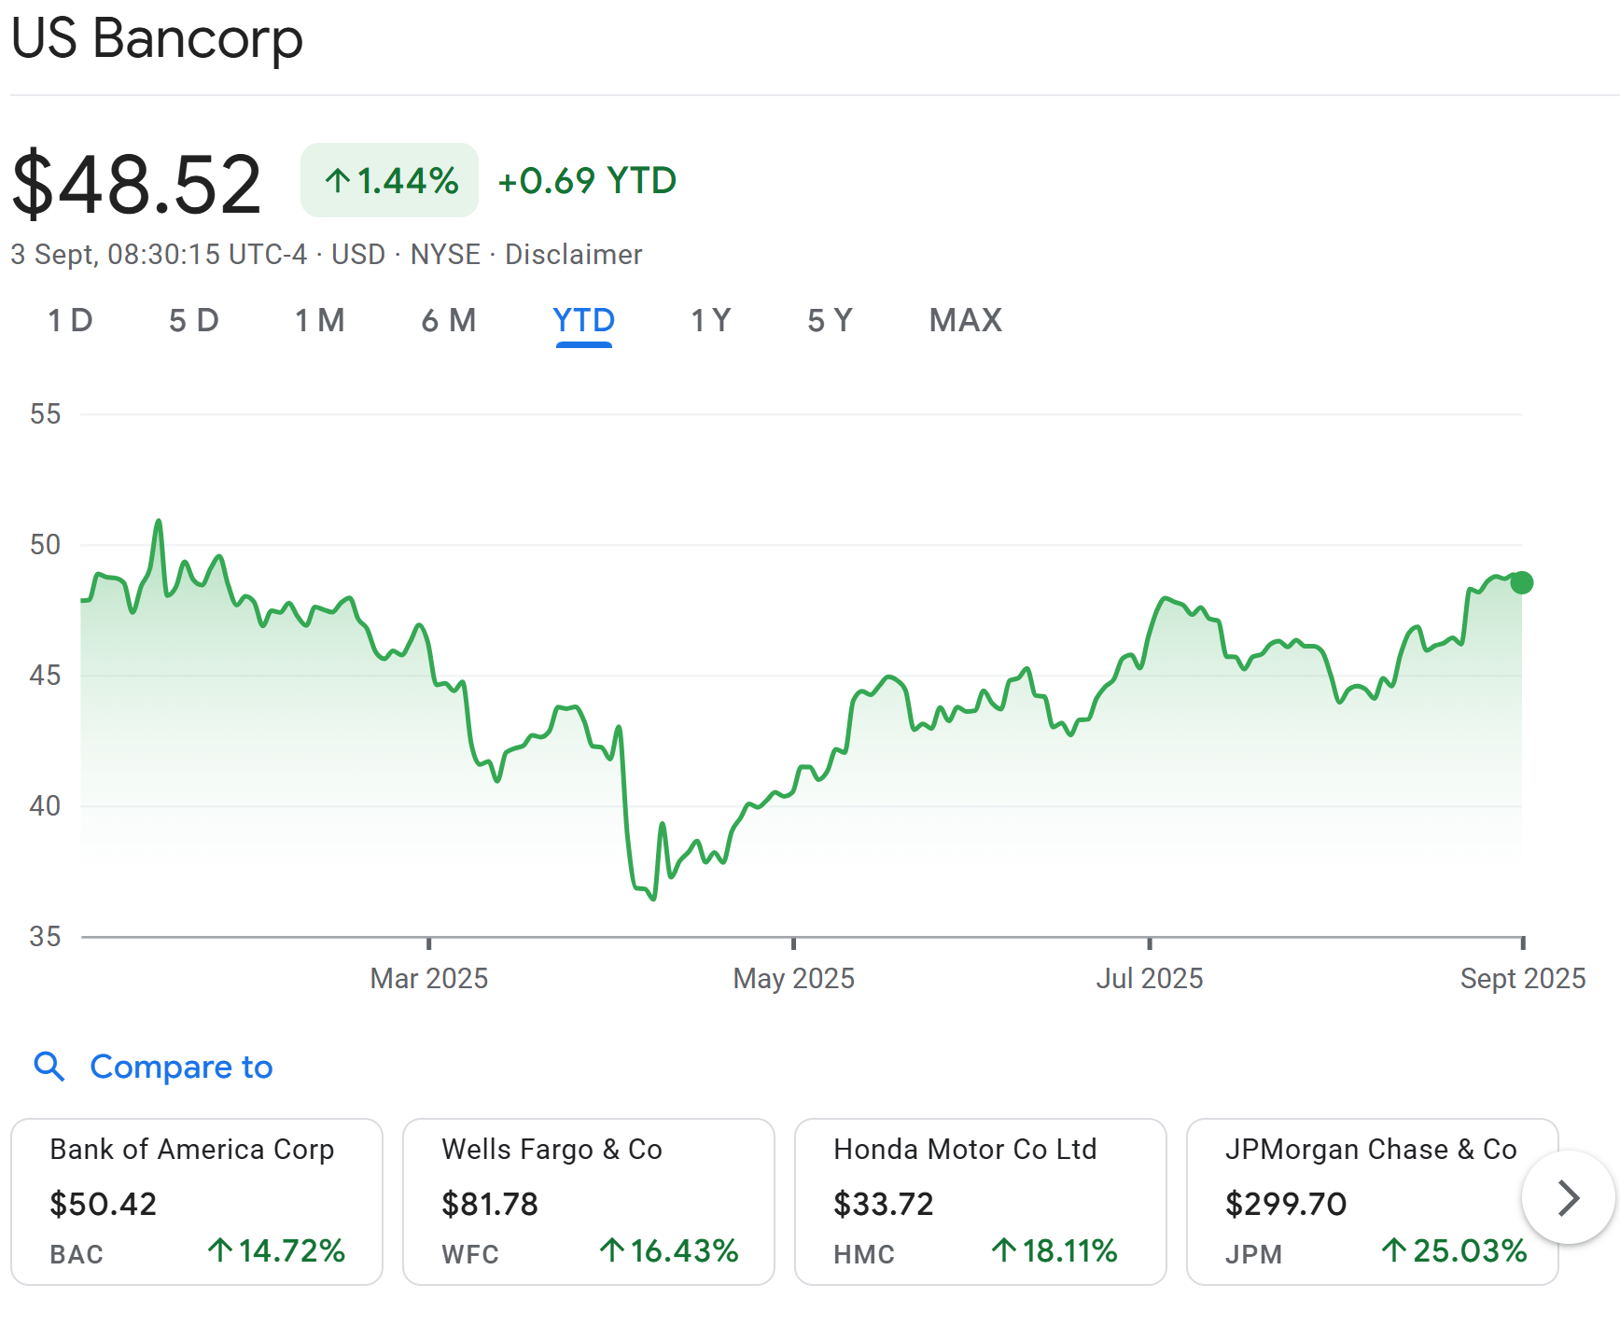Click the Compare to link
1620x1326 pixels.
coord(181,1067)
